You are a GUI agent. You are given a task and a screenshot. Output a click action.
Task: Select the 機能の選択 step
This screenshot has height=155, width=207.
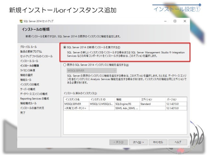[26, 75]
